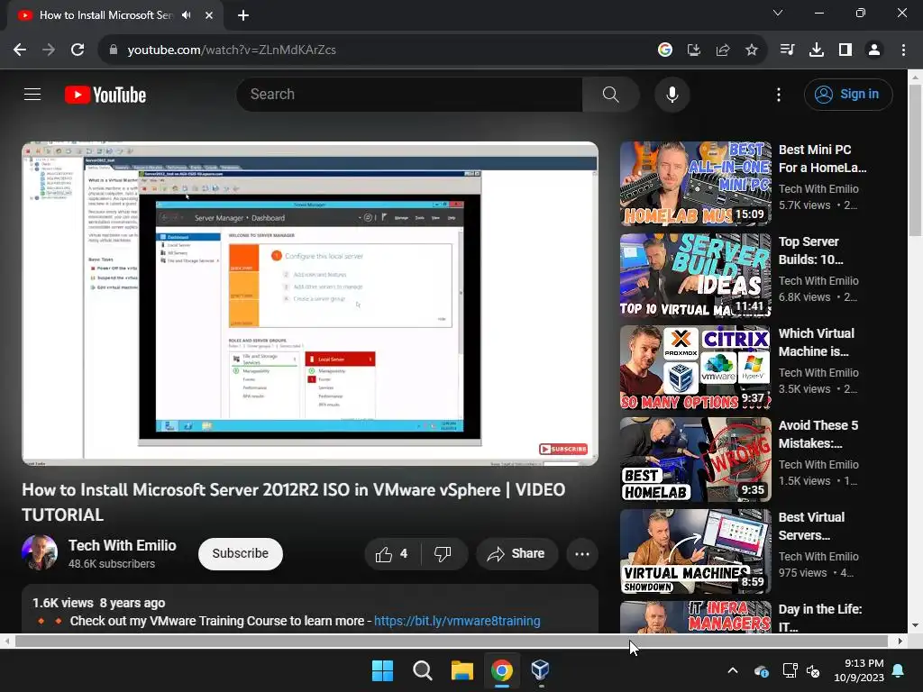
Task: Open the bit.ly vmware8training link
Action: (x=457, y=621)
